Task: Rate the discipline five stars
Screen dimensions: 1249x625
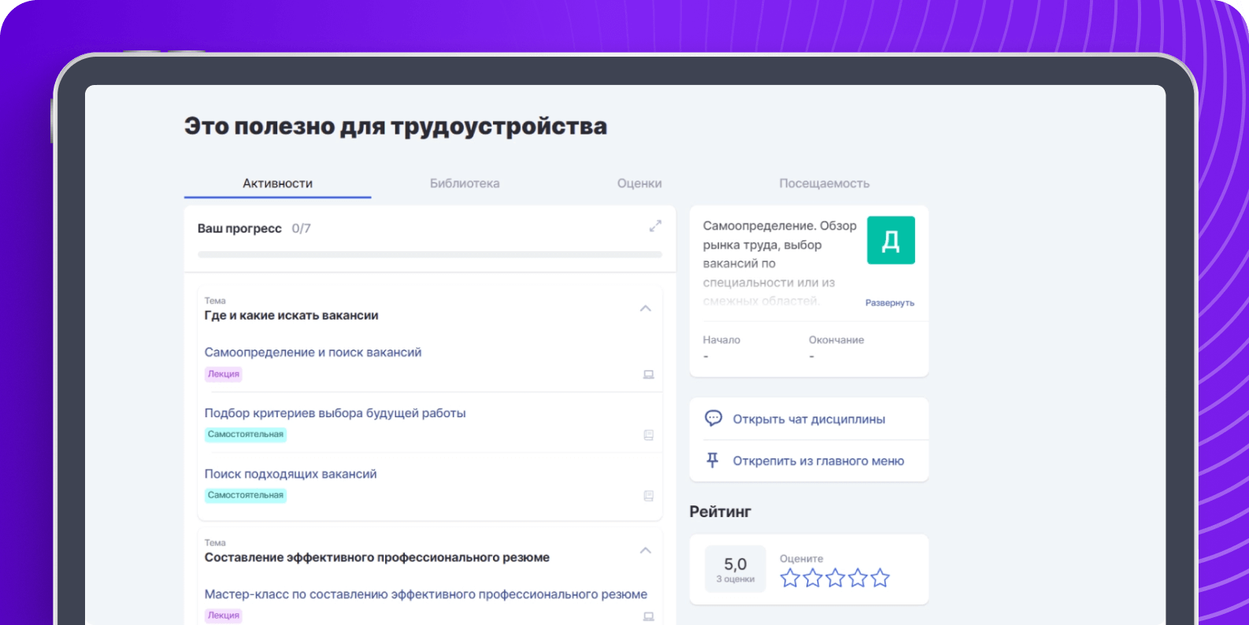Action: coord(880,579)
